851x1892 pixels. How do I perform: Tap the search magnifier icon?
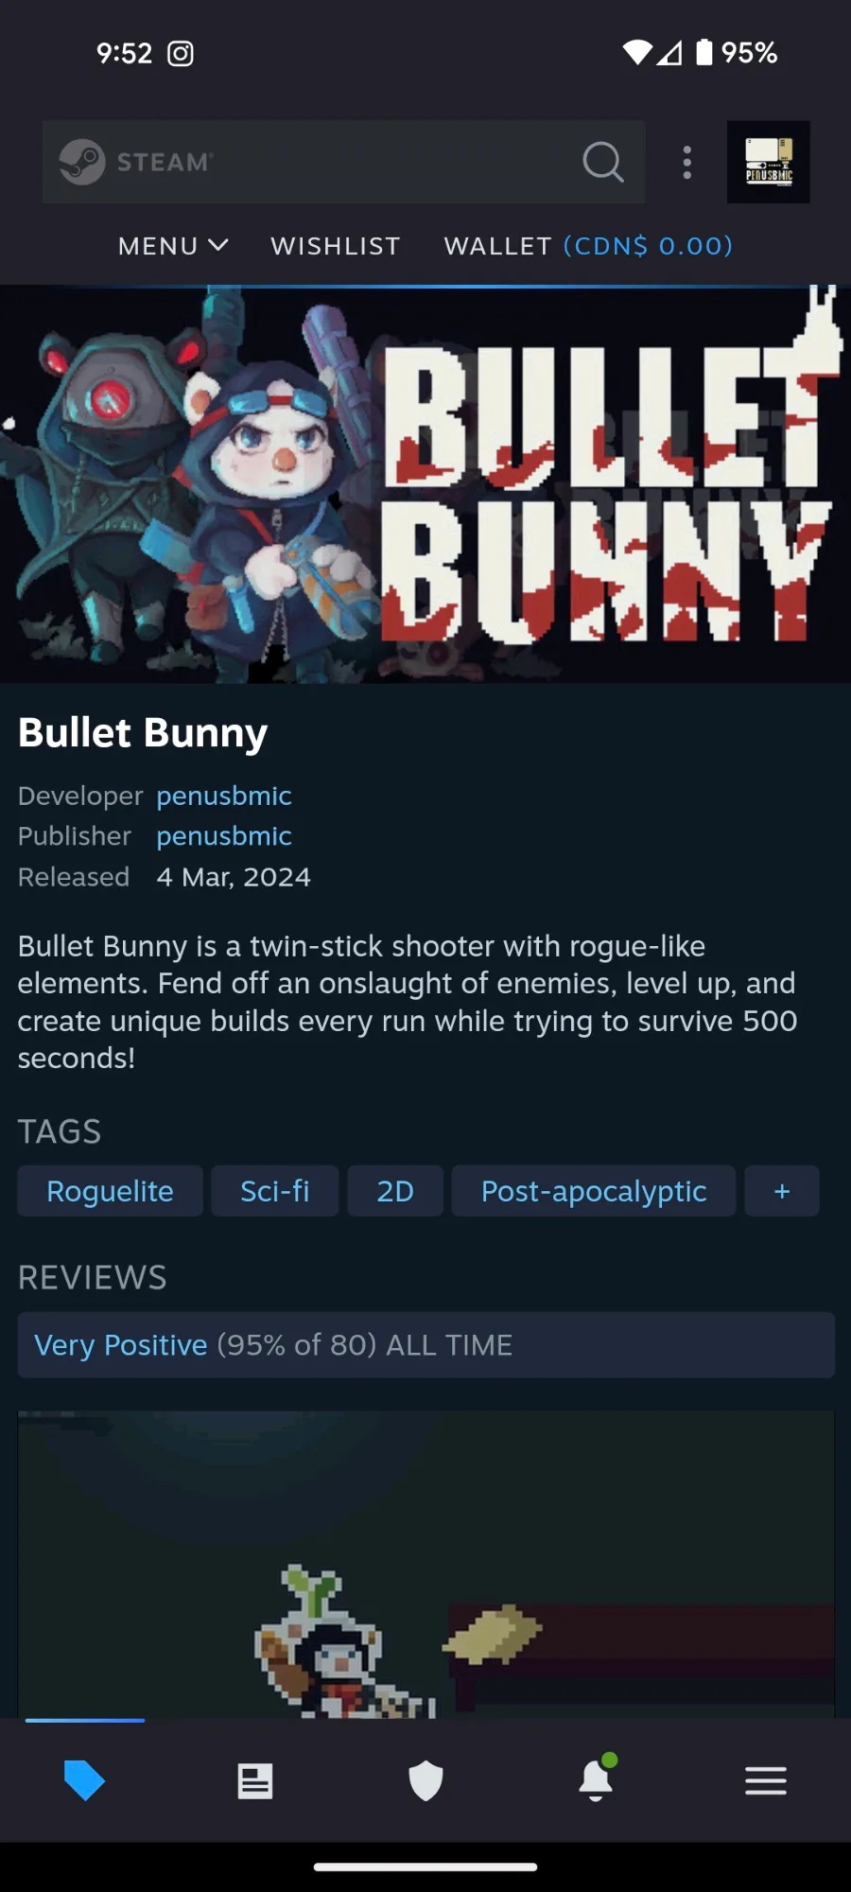603,162
